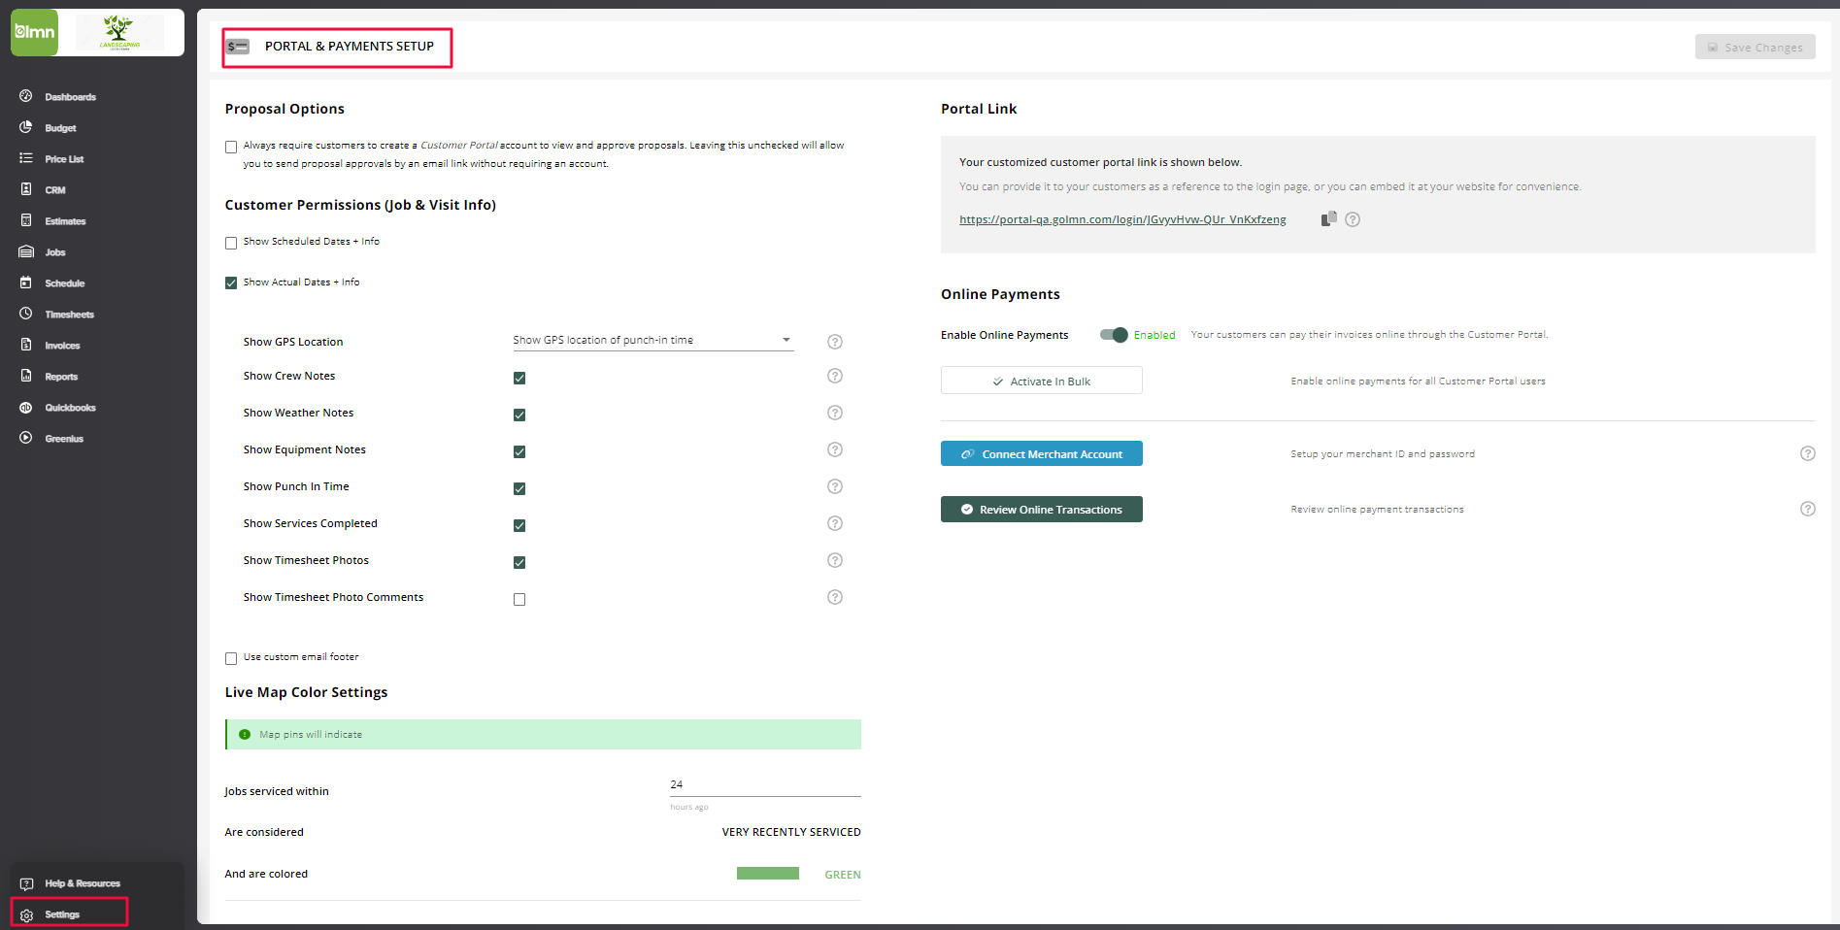This screenshot has height=930, width=1840.
Task: Toggle the Show Services Completed checkbox
Action: [x=519, y=525]
